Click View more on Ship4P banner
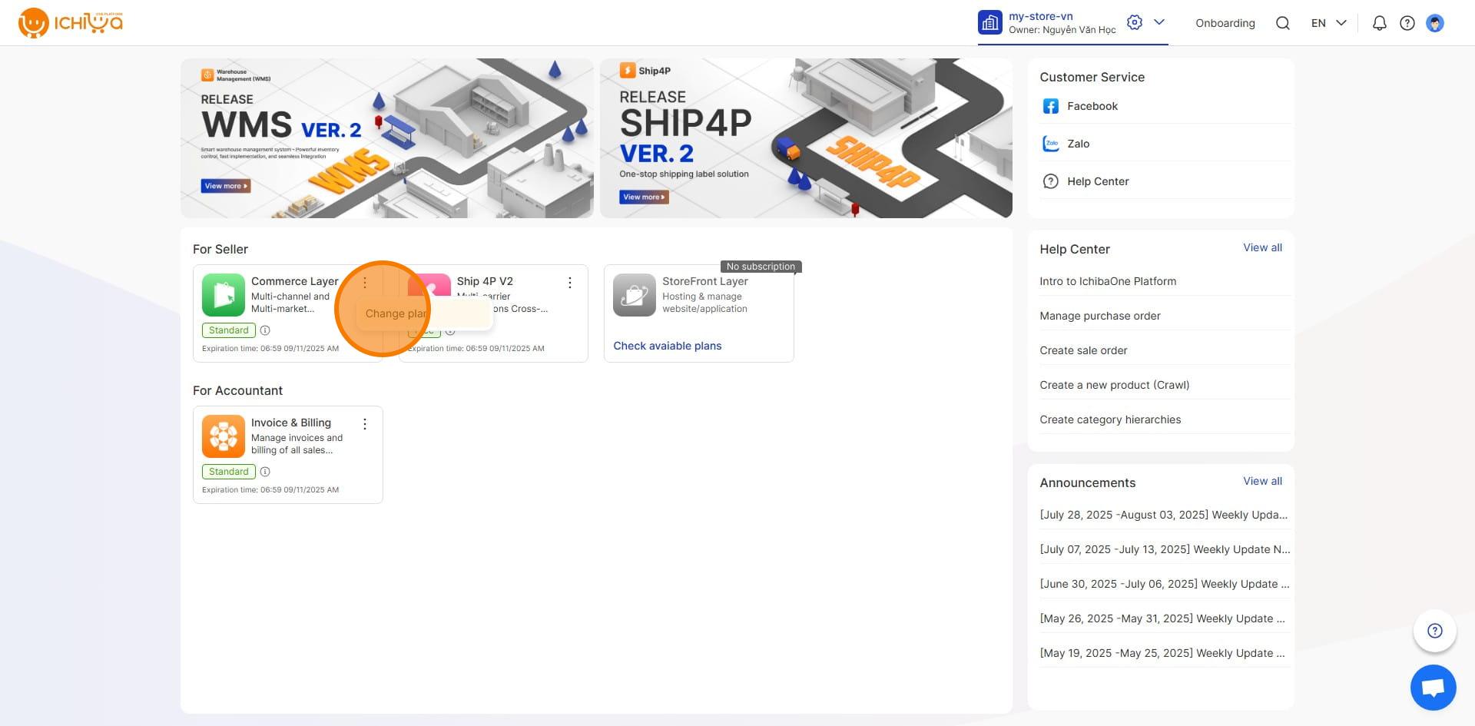Viewport: 1475px width, 726px height. 644,197
